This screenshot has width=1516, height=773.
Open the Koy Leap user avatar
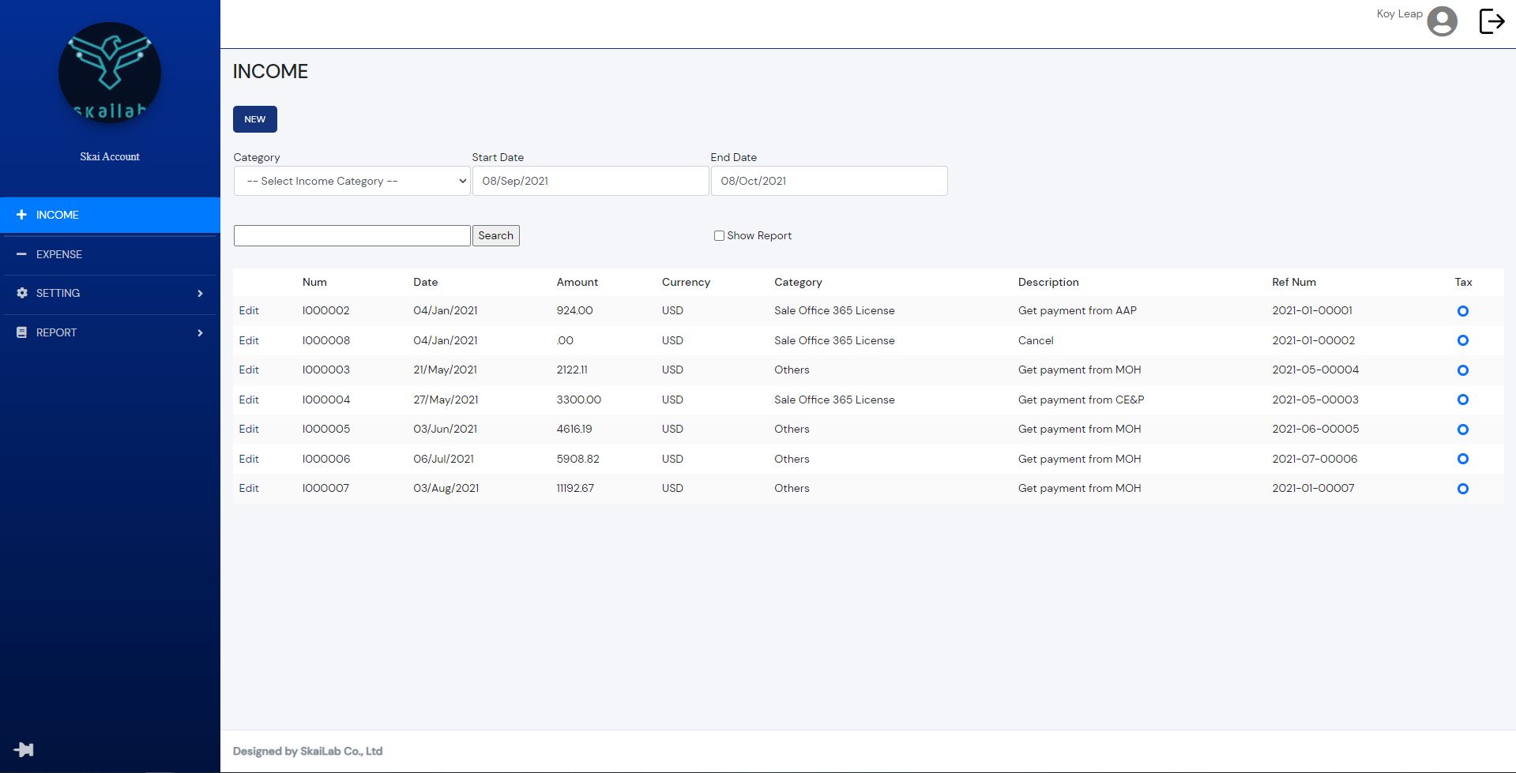pyautogui.click(x=1442, y=21)
